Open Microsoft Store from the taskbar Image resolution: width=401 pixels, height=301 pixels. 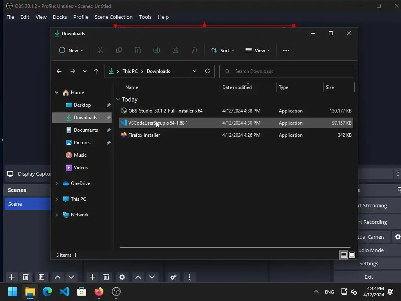point(81,292)
